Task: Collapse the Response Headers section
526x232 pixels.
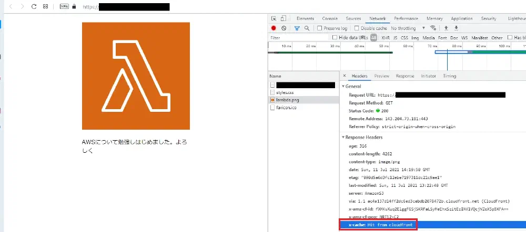Action: tap(343, 138)
